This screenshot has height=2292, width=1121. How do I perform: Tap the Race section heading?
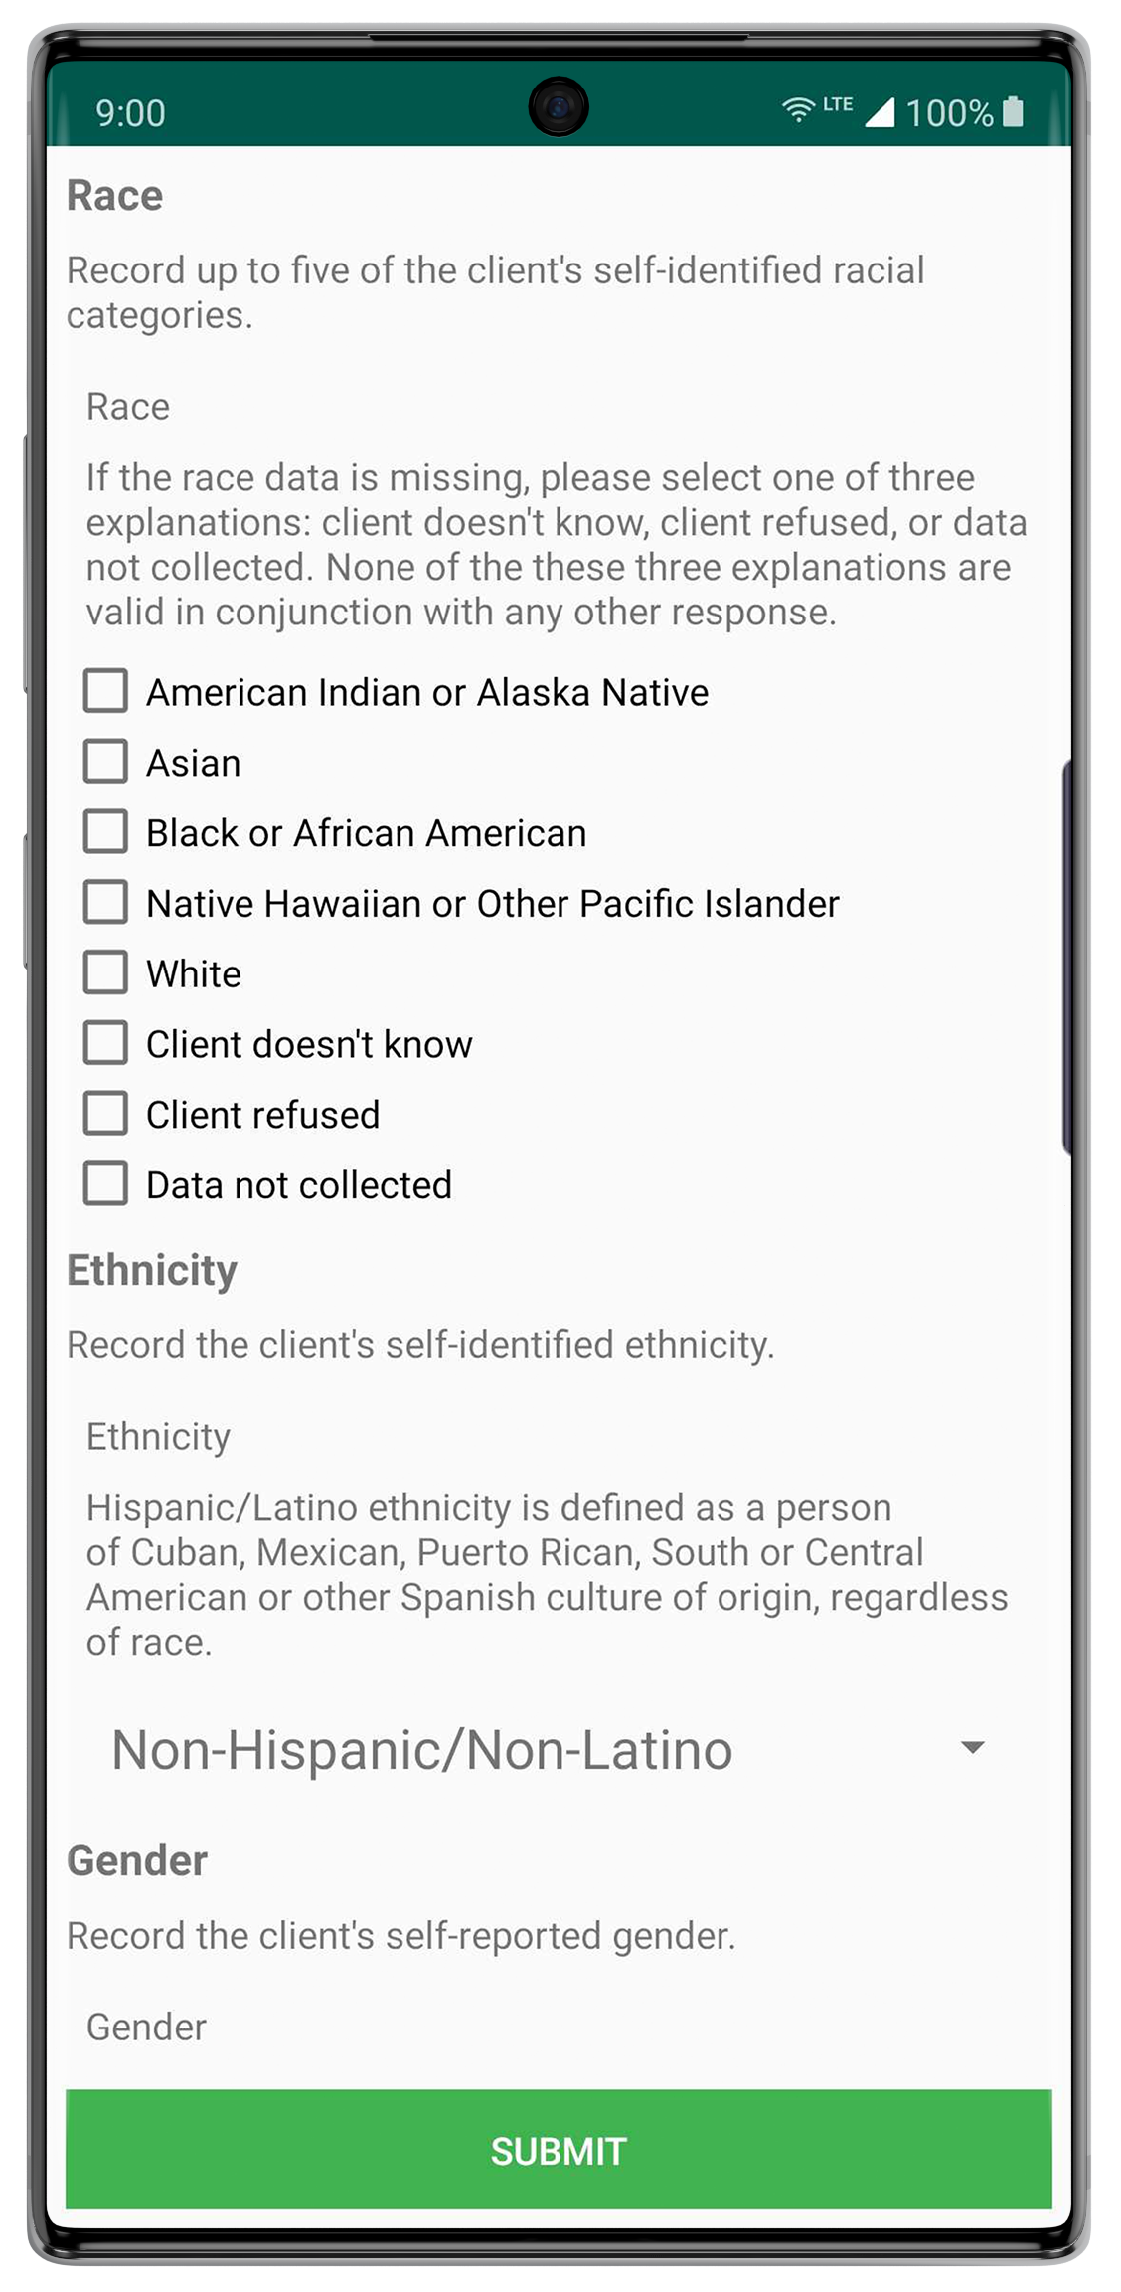coord(114,195)
